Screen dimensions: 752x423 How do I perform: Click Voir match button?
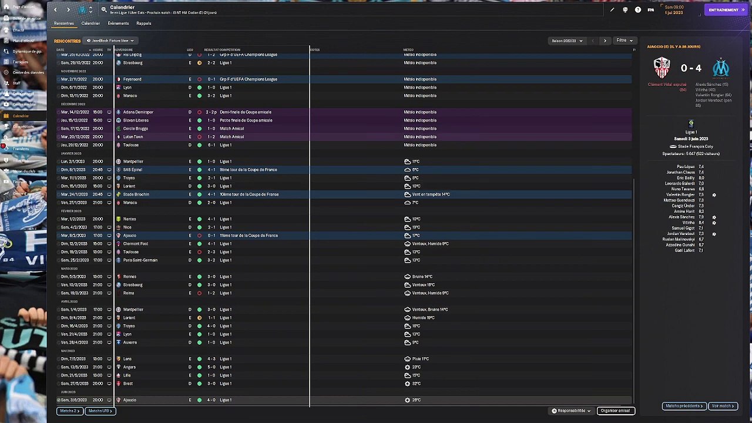click(x=723, y=406)
